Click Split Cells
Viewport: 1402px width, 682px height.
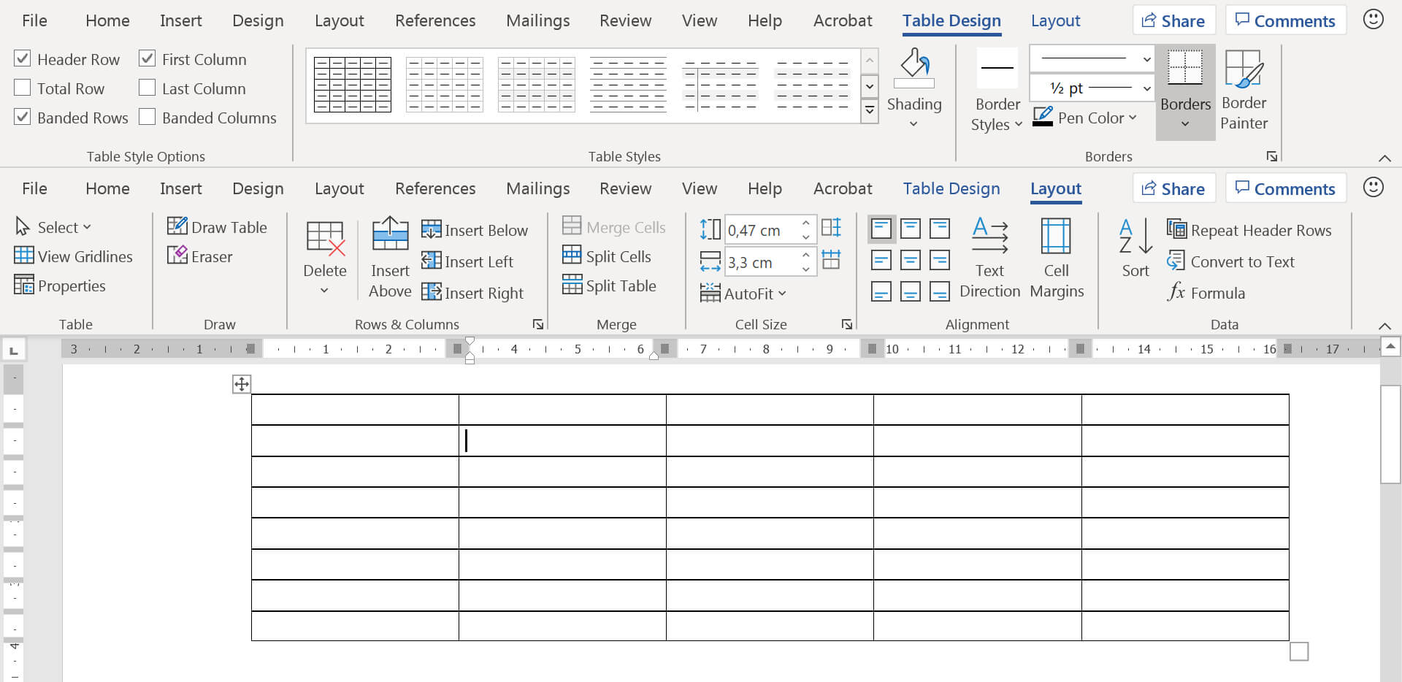(607, 256)
